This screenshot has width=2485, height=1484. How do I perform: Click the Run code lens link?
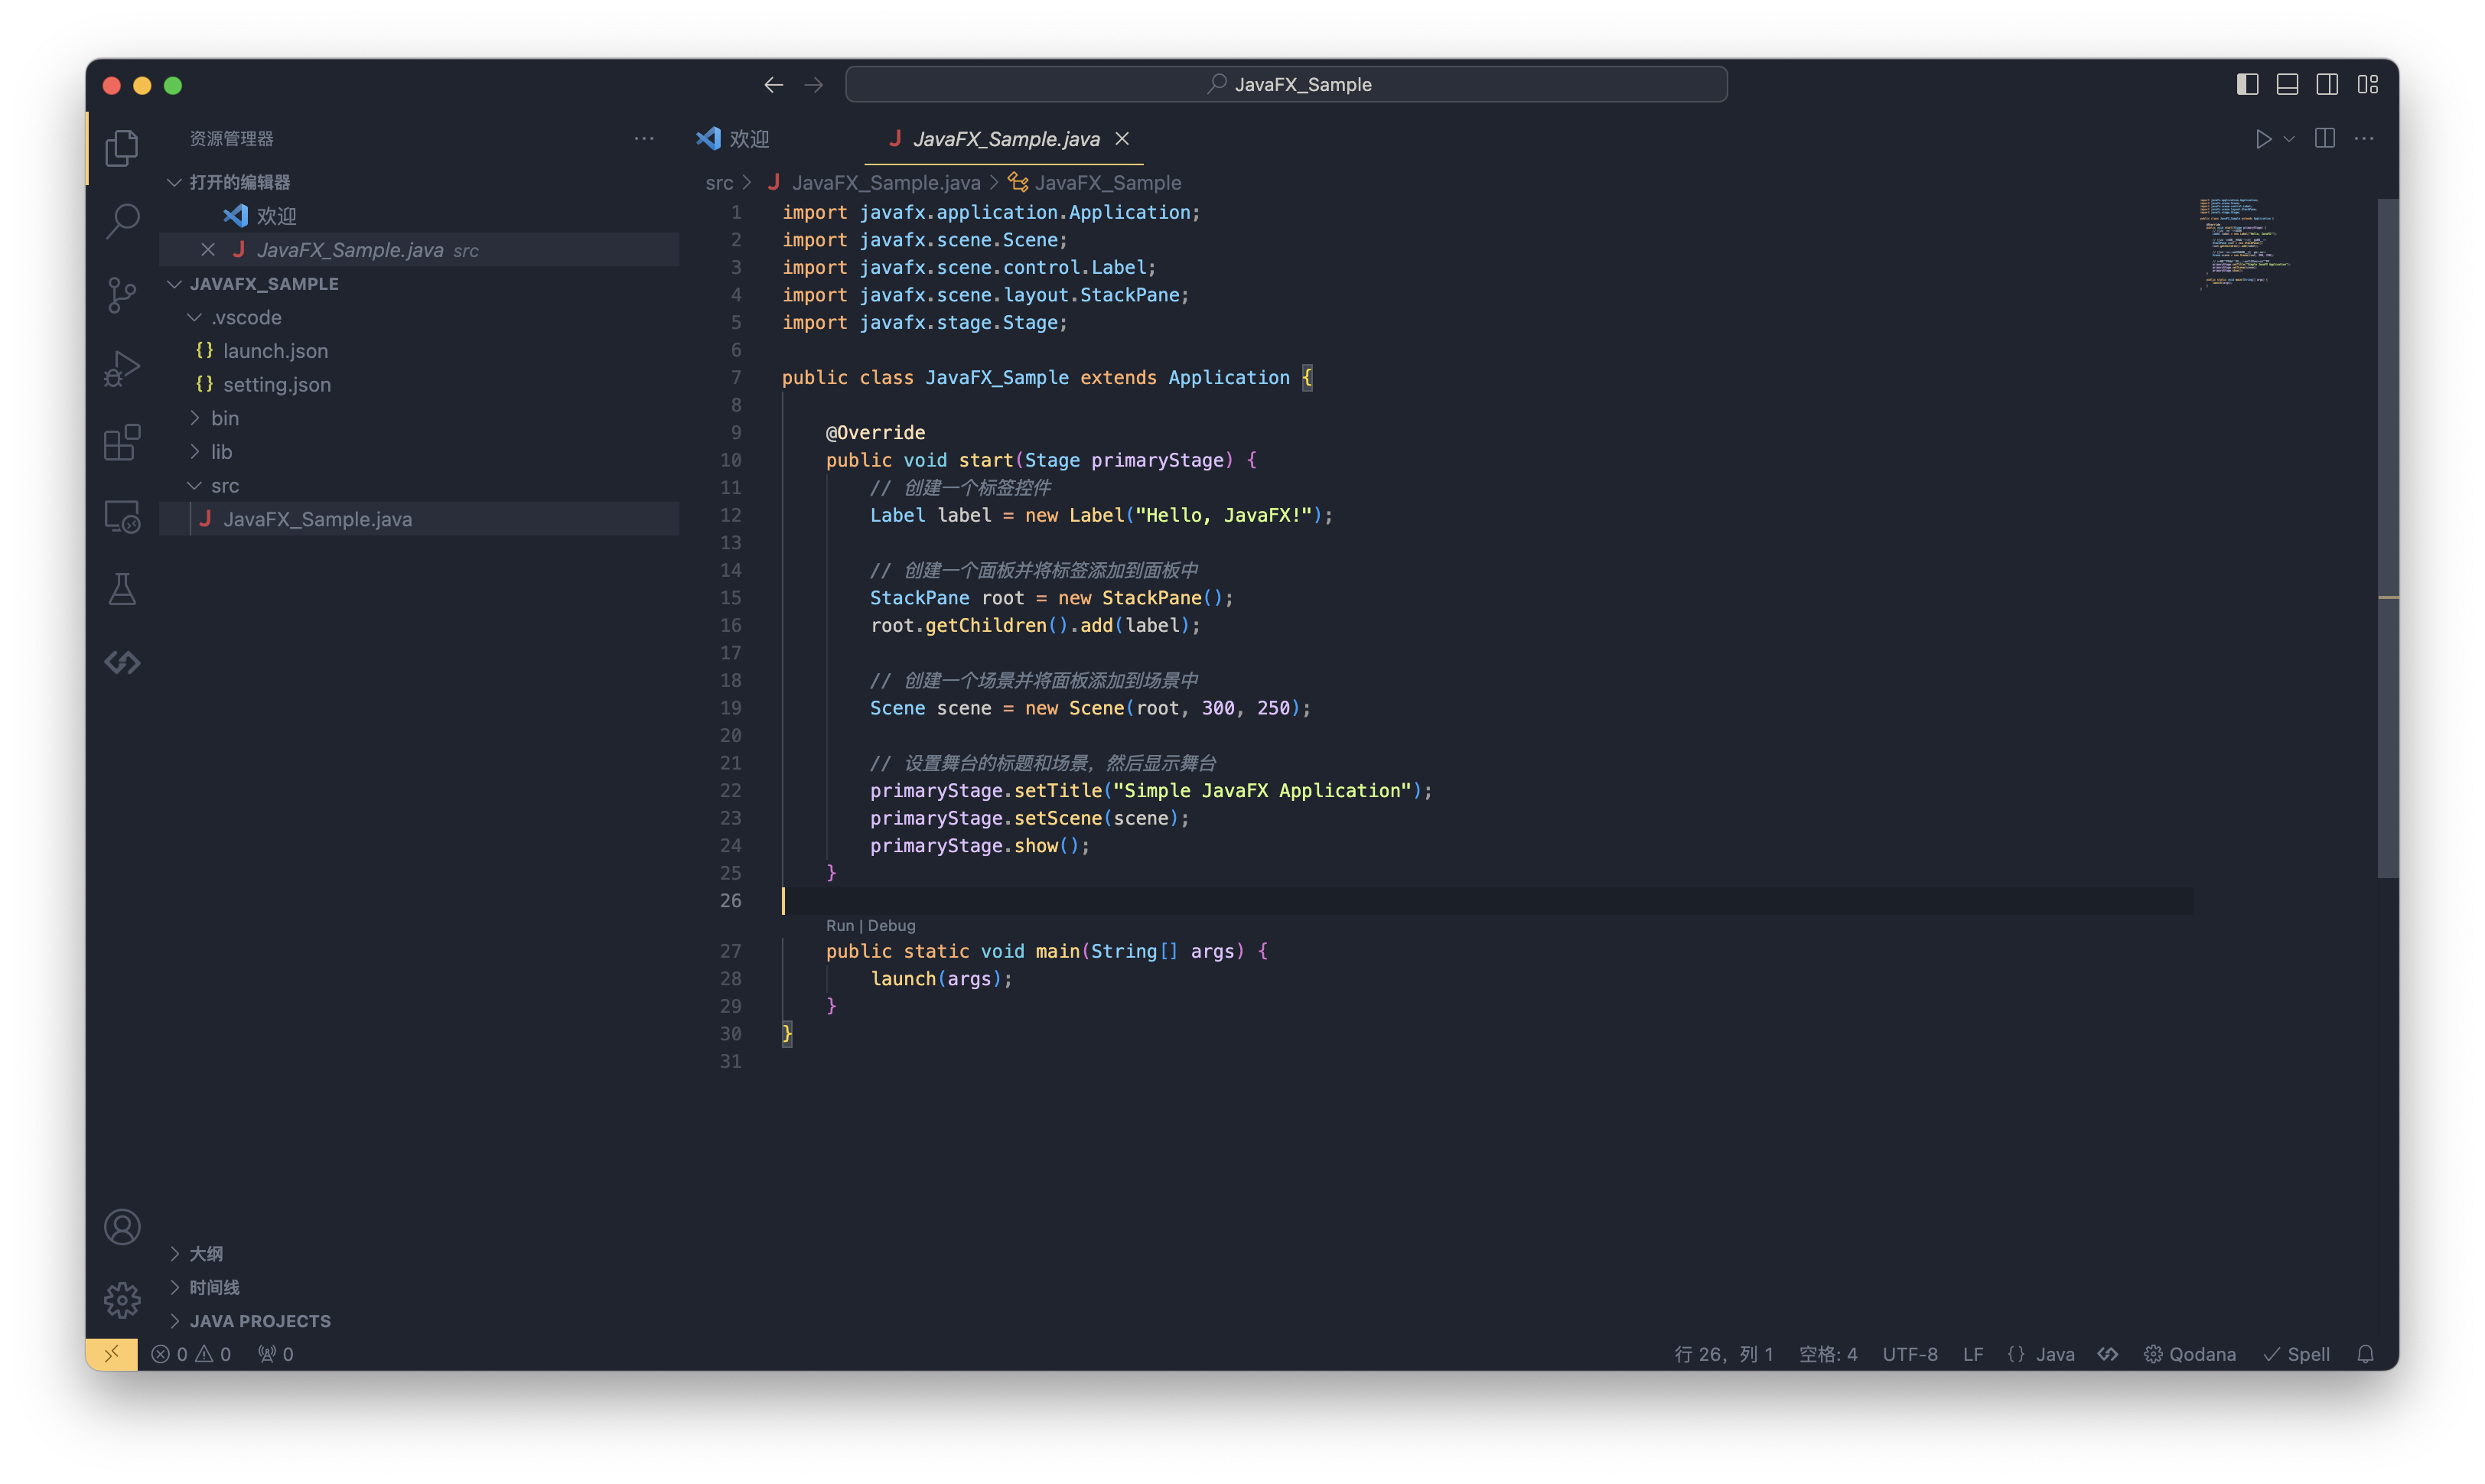(x=840, y=926)
